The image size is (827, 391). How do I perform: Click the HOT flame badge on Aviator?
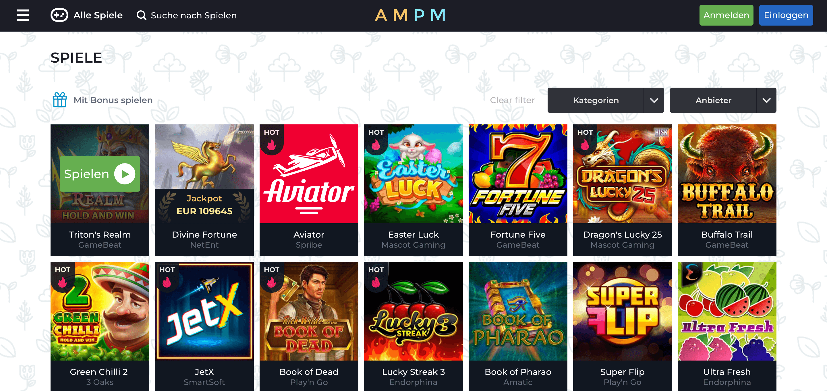[272, 140]
